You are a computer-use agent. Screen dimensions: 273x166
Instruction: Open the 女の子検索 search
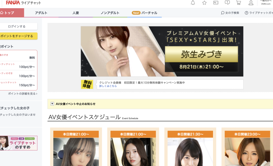click(230, 12)
